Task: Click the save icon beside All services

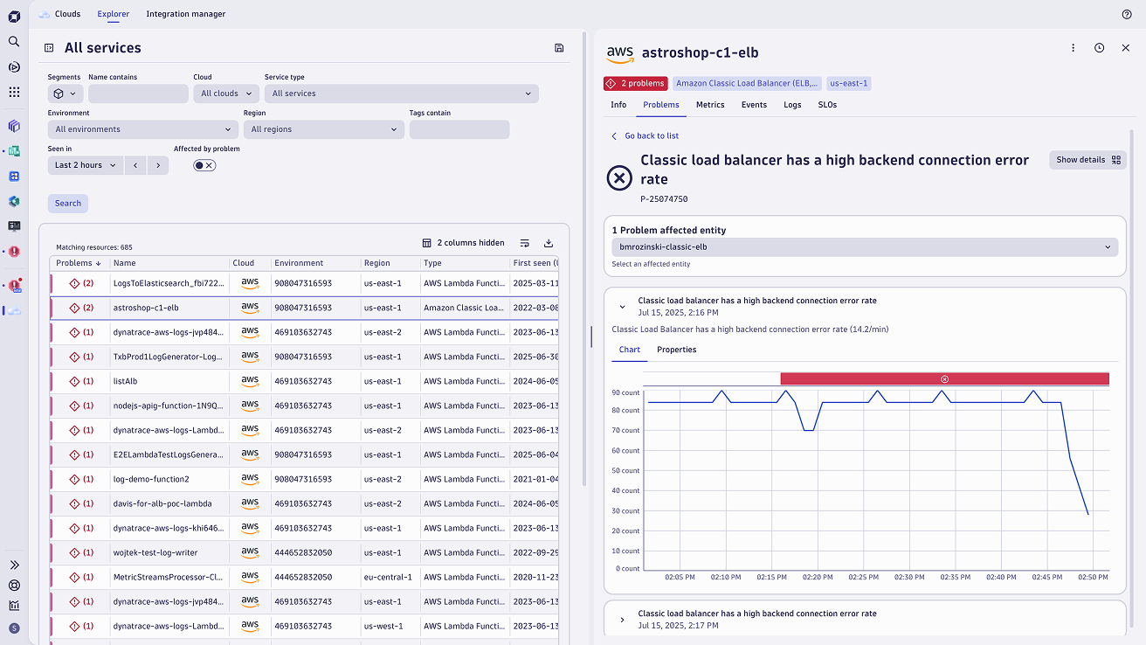Action: coord(559,48)
